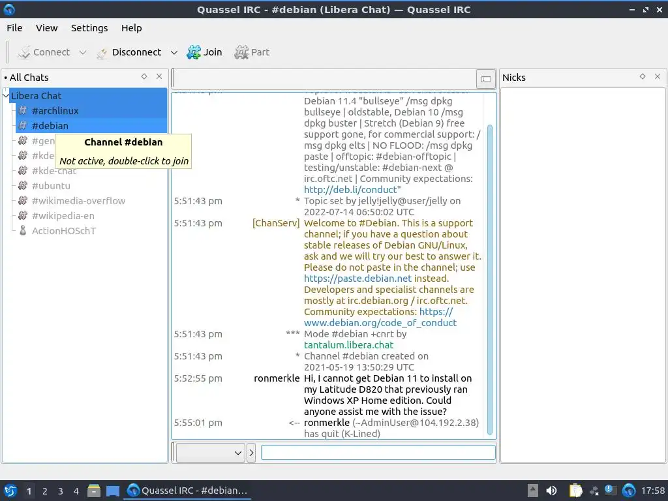Click the [ChanServ] sender name
This screenshot has width=668, height=501.
(x=276, y=223)
